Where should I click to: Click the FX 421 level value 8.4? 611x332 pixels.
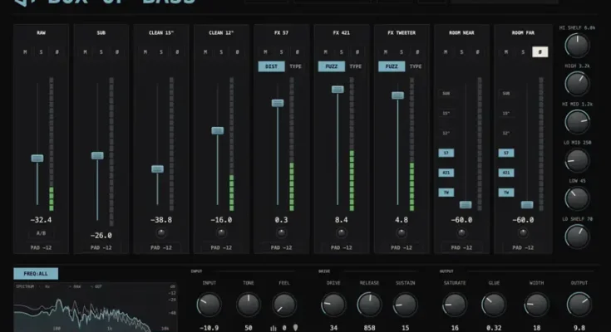point(342,220)
